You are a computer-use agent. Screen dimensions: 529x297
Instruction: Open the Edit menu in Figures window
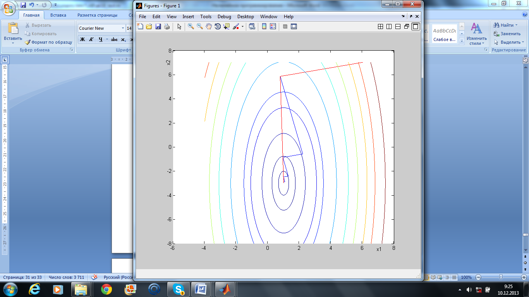click(x=156, y=17)
